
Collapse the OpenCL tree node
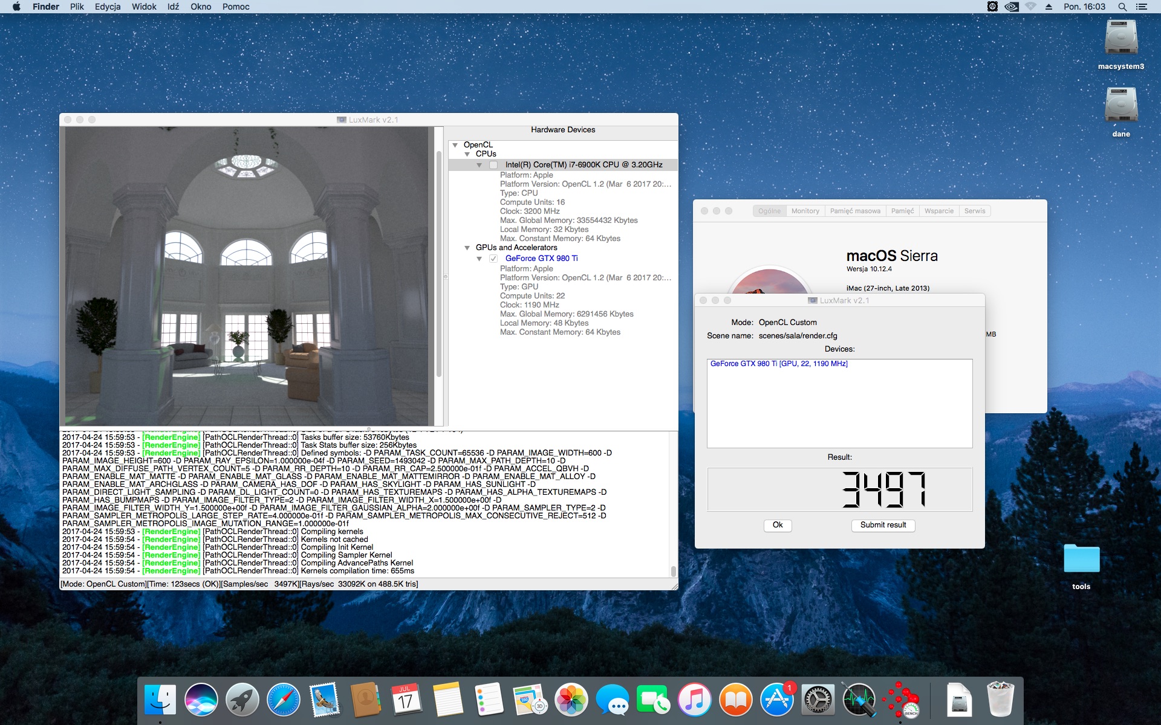[455, 145]
